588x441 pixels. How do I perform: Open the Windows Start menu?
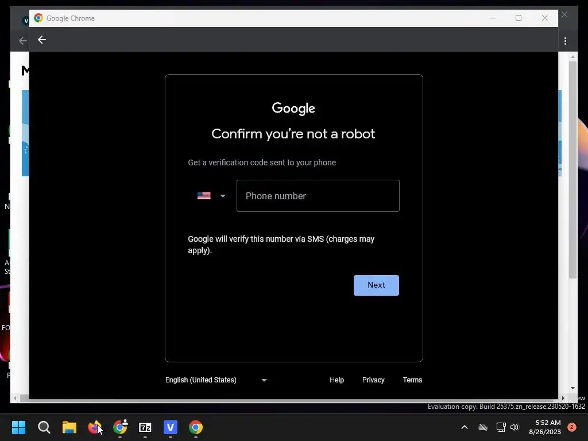[x=18, y=427]
